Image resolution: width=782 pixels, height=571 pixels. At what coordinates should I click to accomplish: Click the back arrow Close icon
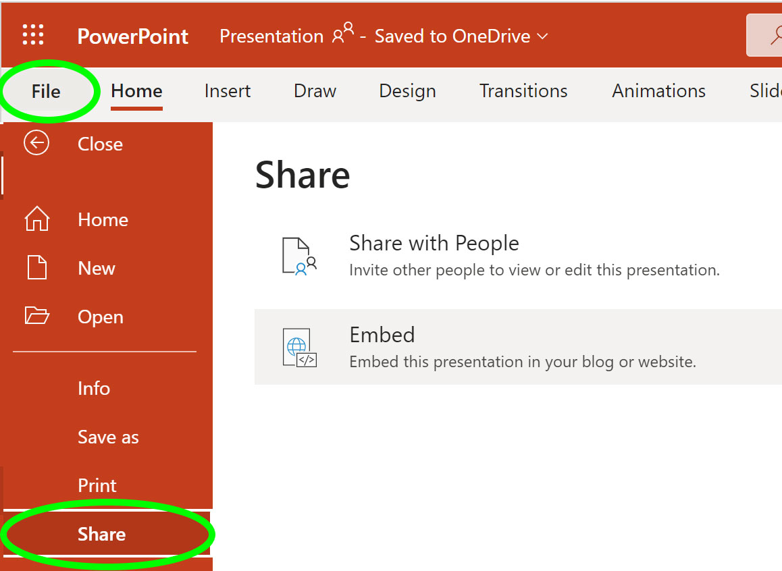click(x=36, y=143)
